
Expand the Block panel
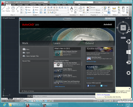click(x=82, y=15)
